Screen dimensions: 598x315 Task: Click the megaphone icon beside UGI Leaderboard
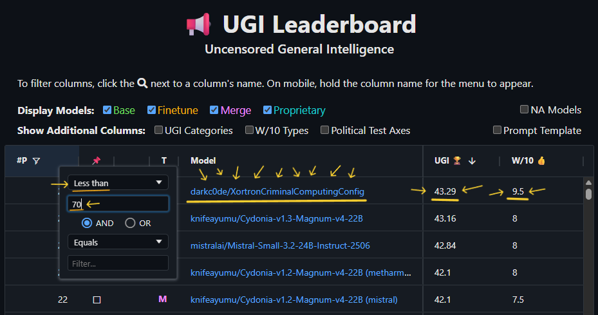point(198,25)
